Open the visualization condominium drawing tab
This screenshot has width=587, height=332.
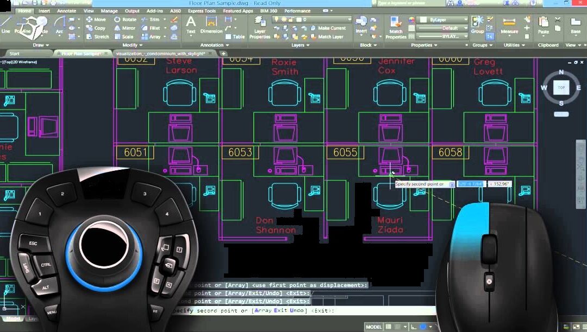pos(160,54)
